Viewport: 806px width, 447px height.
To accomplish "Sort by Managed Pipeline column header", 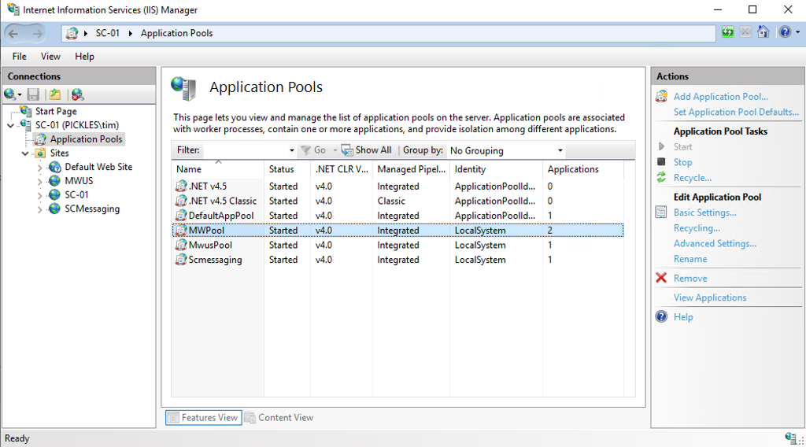I will coord(411,169).
